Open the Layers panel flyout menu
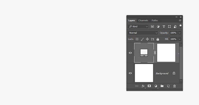The width and height of the screenshot is (199, 105). [180, 21]
